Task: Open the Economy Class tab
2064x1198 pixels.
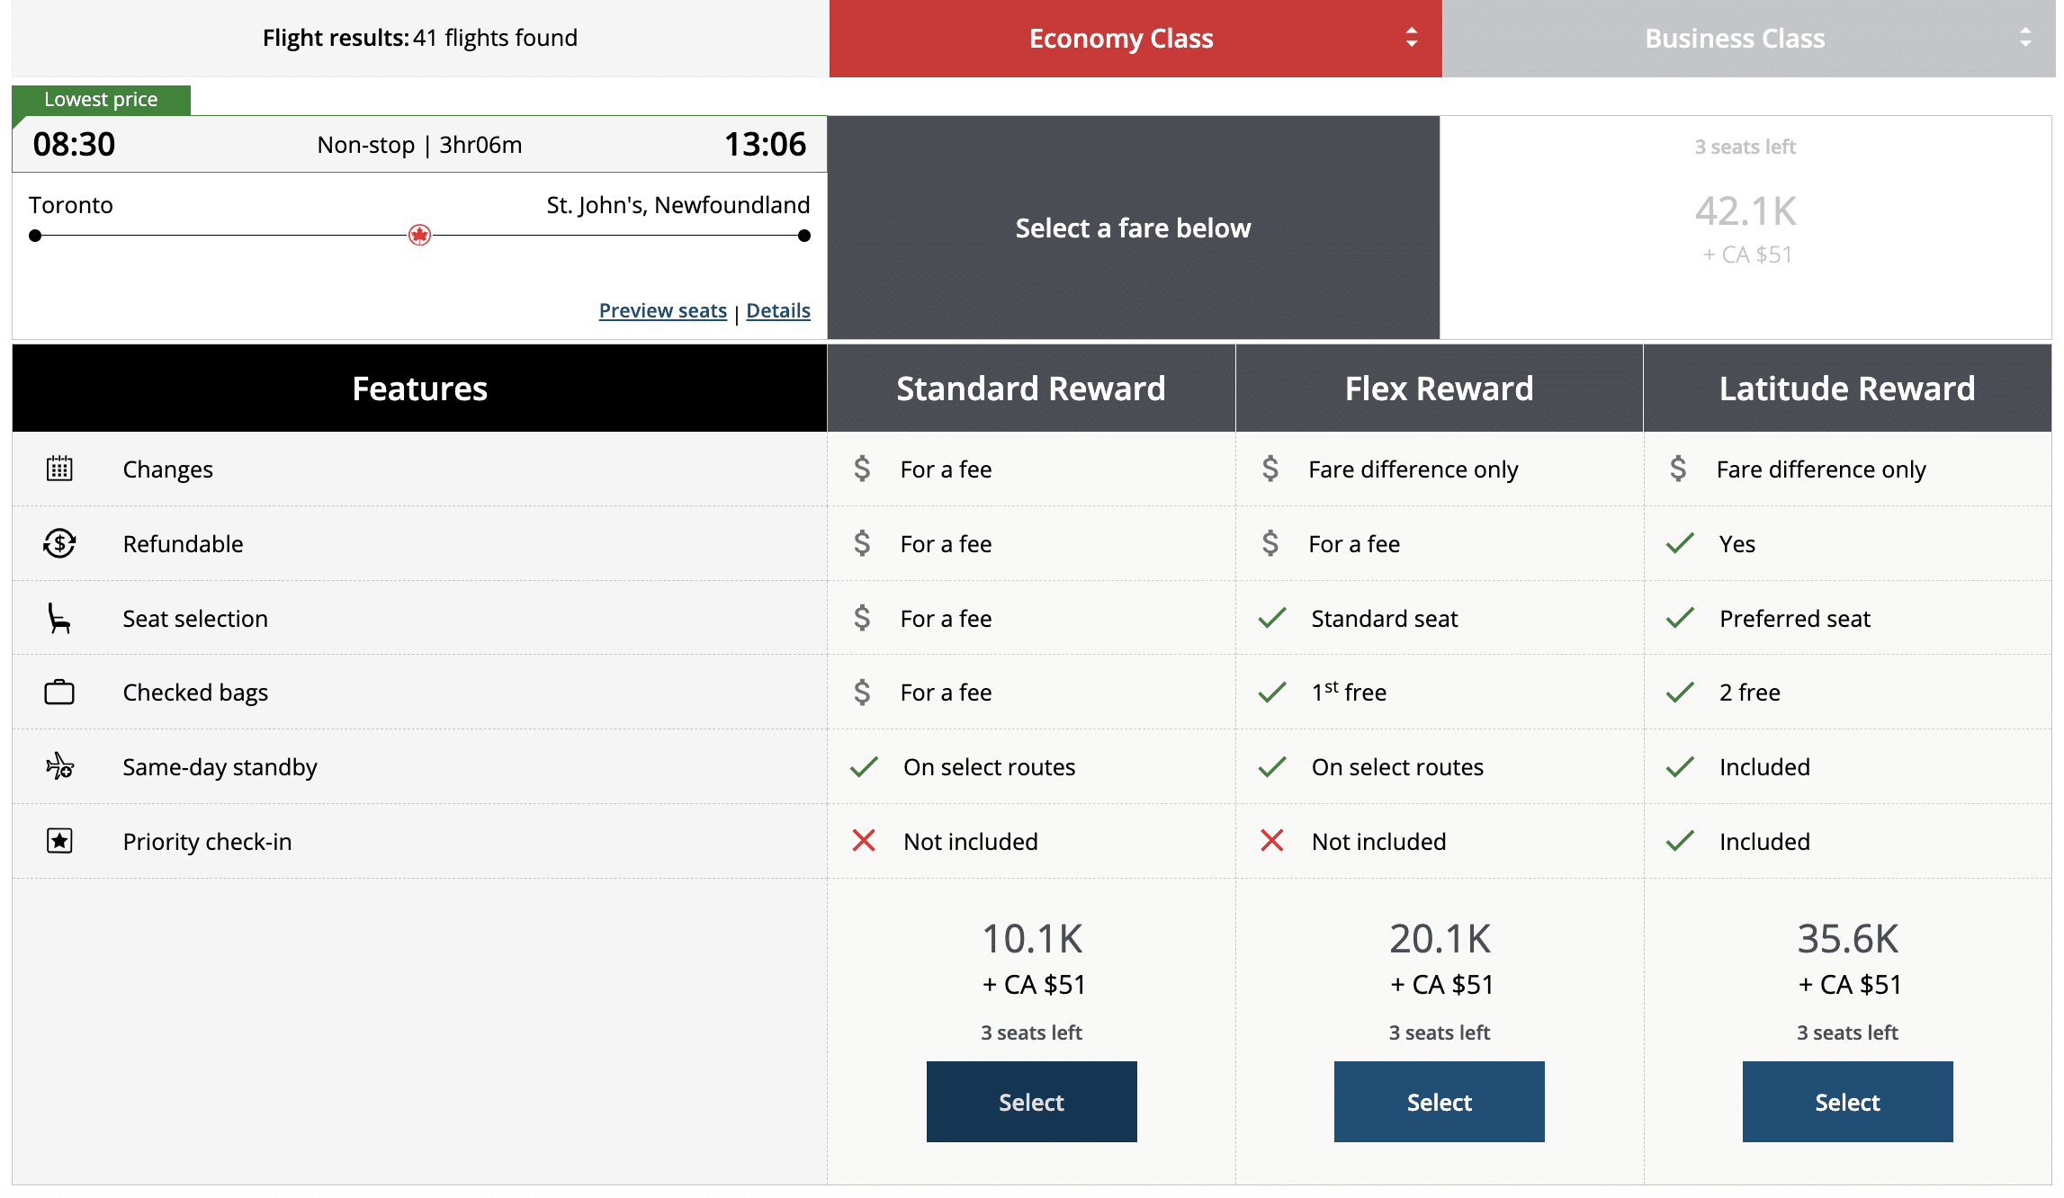Action: 1120,39
